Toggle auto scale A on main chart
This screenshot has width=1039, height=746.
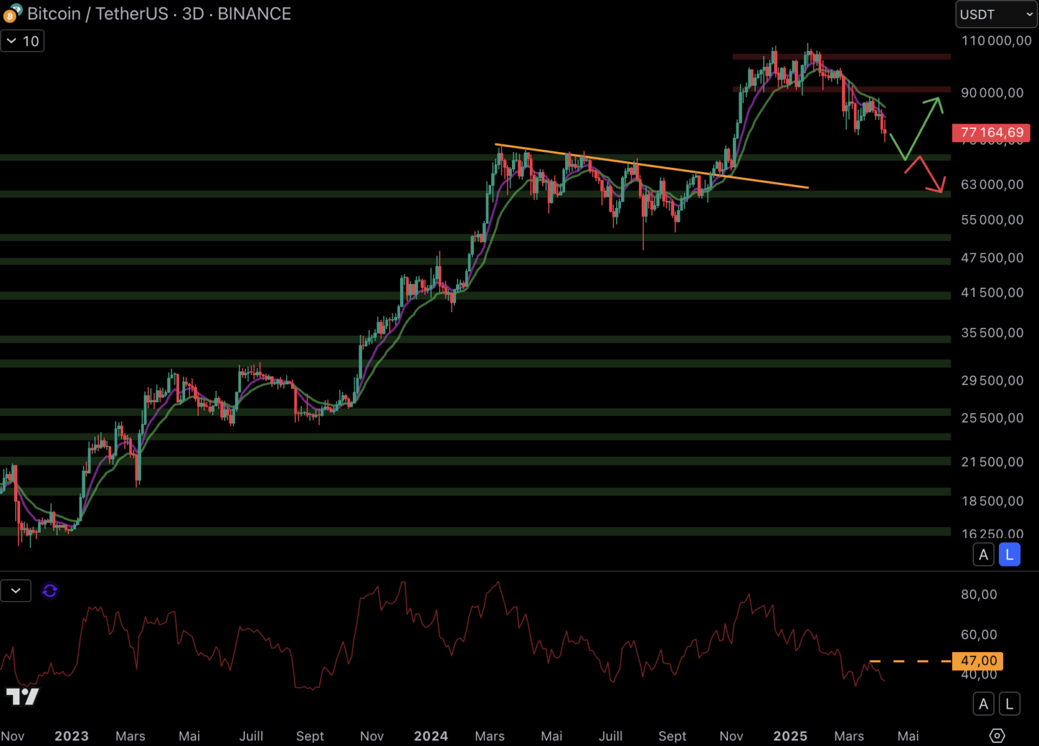pos(983,555)
